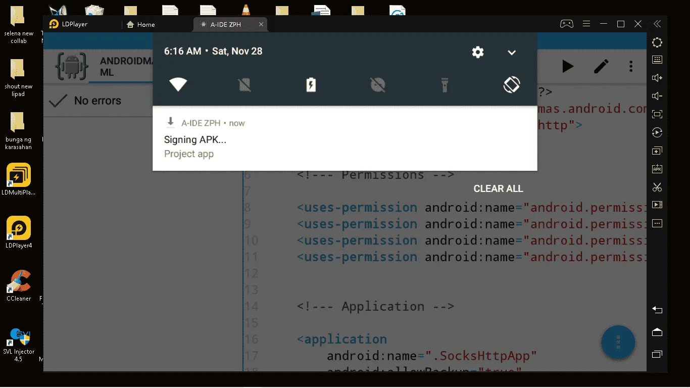Tap the blue floating action button
690x388 pixels.
(x=618, y=343)
